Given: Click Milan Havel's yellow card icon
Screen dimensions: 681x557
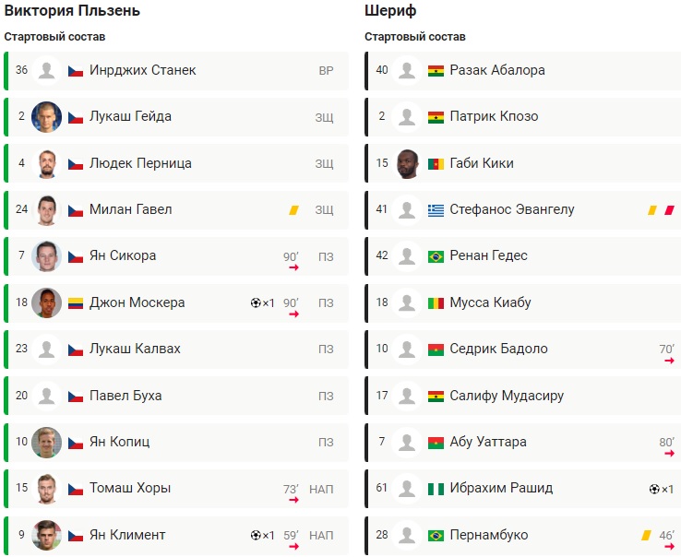Looking at the screenshot, I should click(293, 210).
